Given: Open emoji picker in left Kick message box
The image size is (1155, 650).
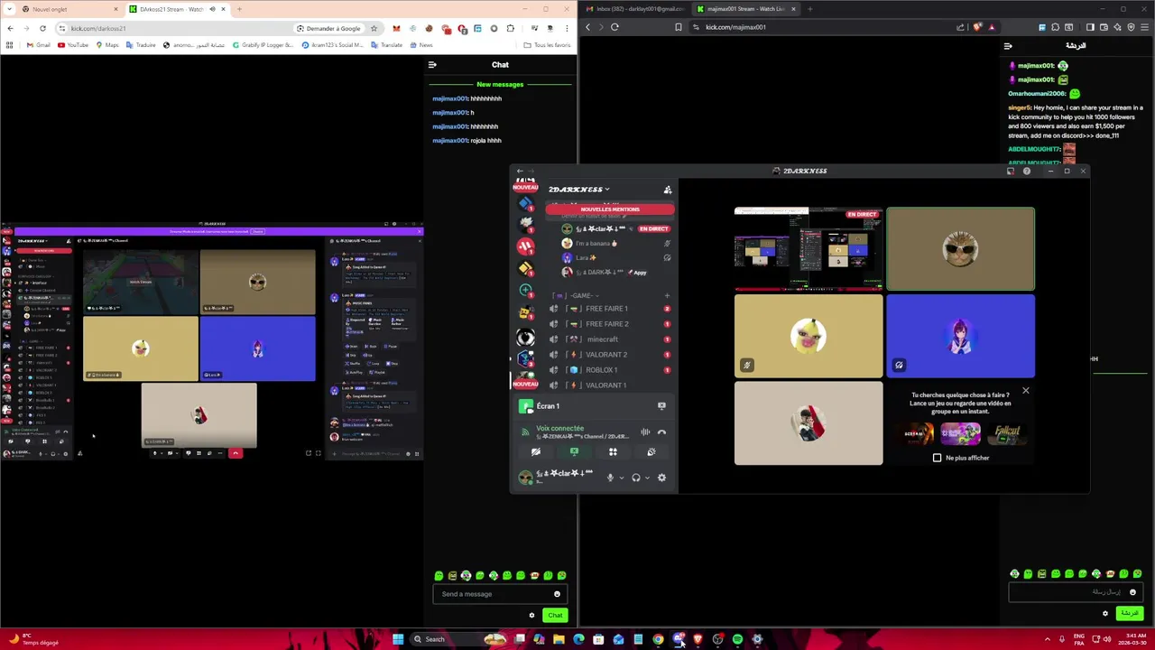Looking at the screenshot, I should 557,594.
